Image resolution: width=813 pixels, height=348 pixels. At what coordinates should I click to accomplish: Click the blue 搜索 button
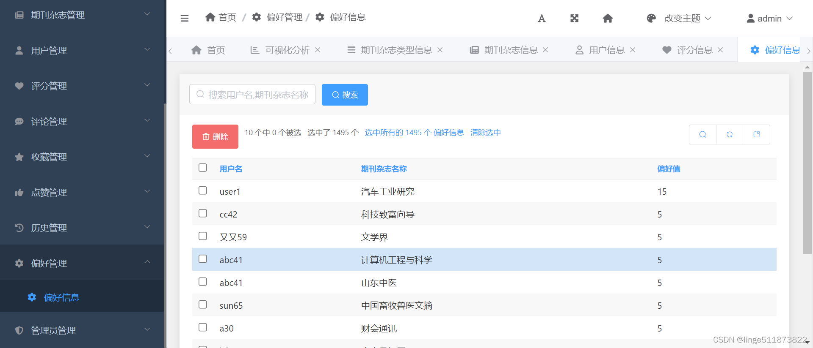[x=345, y=95]
